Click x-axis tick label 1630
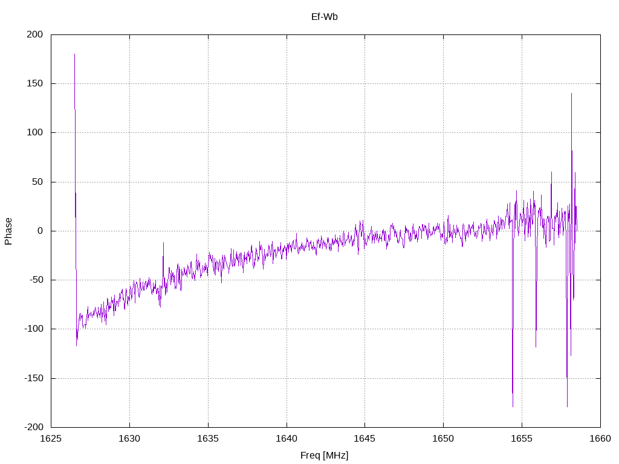This screenshot has width=619, height=464. [129, 439]
